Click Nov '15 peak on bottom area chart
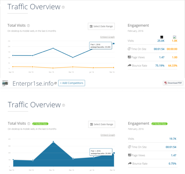185x174 pixels. click(x=53, y=142)
